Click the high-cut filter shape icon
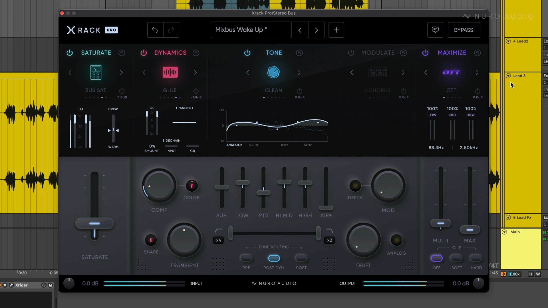Image resolution: width=548 pixels, height=308 pixels. point(329,230)
